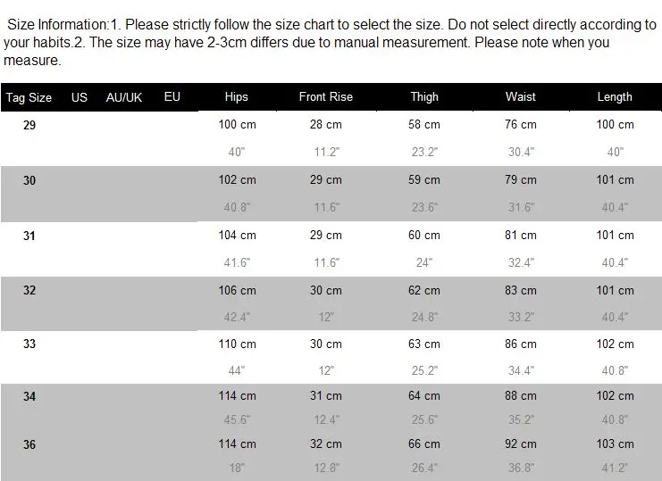Screen dimensions: 662x481
Task: Click tag size 34 row label
Action: click(29, 396)
